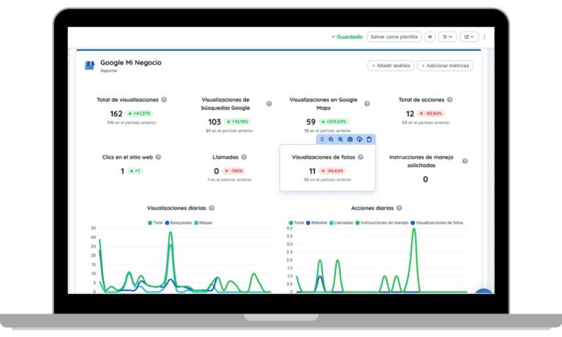Click the zoom out icon on the widget toolbar
562x337 pixels.
pos(331,139)
